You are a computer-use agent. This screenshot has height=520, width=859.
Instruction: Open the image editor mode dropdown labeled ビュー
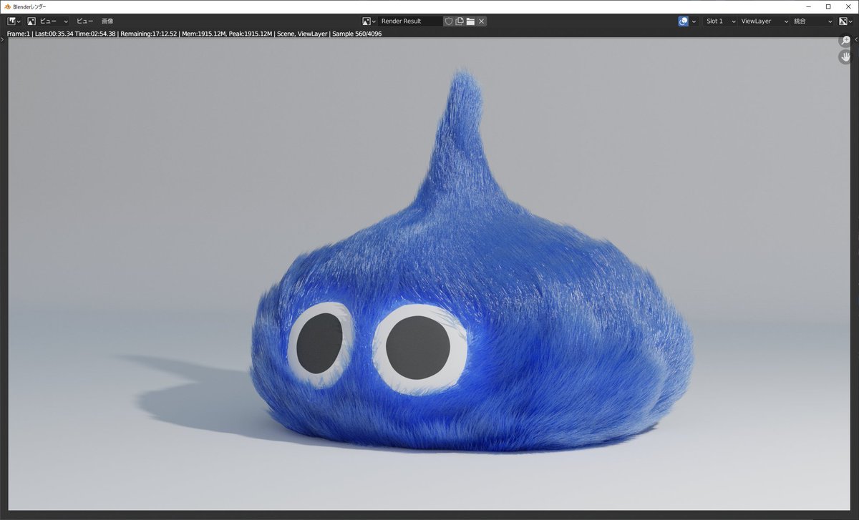point(47,21)
